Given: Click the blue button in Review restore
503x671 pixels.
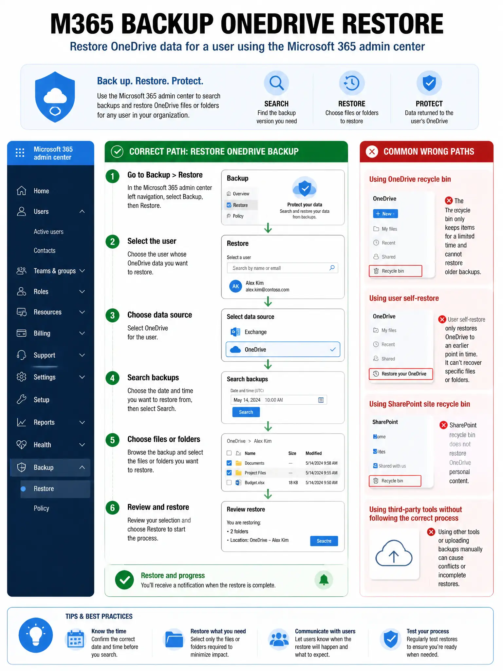Looking at the screenshot, I should click(x=324, y=541).
